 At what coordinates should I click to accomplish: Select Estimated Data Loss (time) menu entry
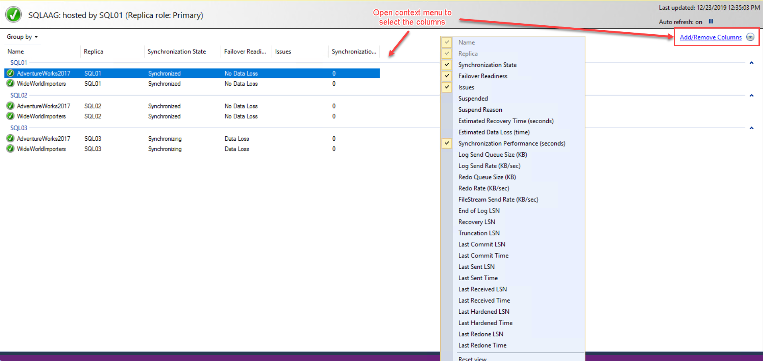point(494,132)
